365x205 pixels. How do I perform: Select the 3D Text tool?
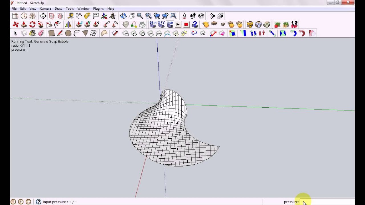pos(112,16)
